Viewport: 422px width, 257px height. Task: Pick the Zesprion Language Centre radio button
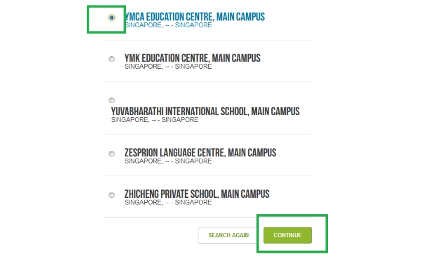pos(112,154)
